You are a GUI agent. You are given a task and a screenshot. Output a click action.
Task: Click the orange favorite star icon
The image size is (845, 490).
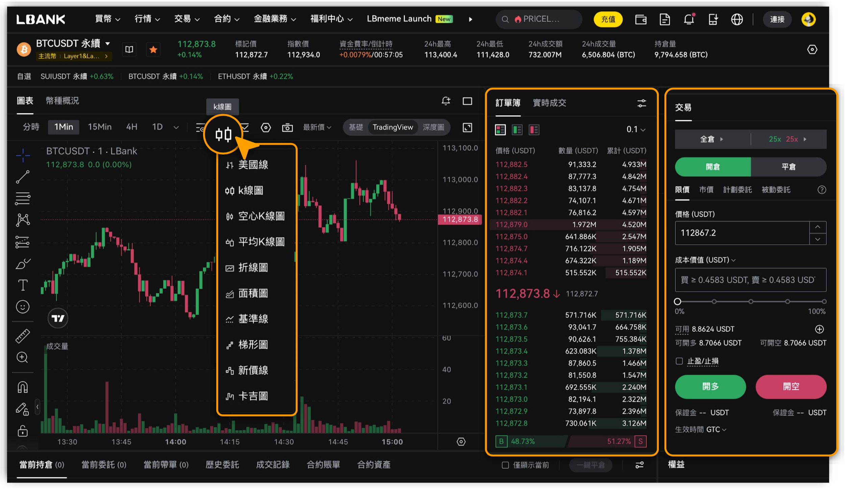point(153,50)
